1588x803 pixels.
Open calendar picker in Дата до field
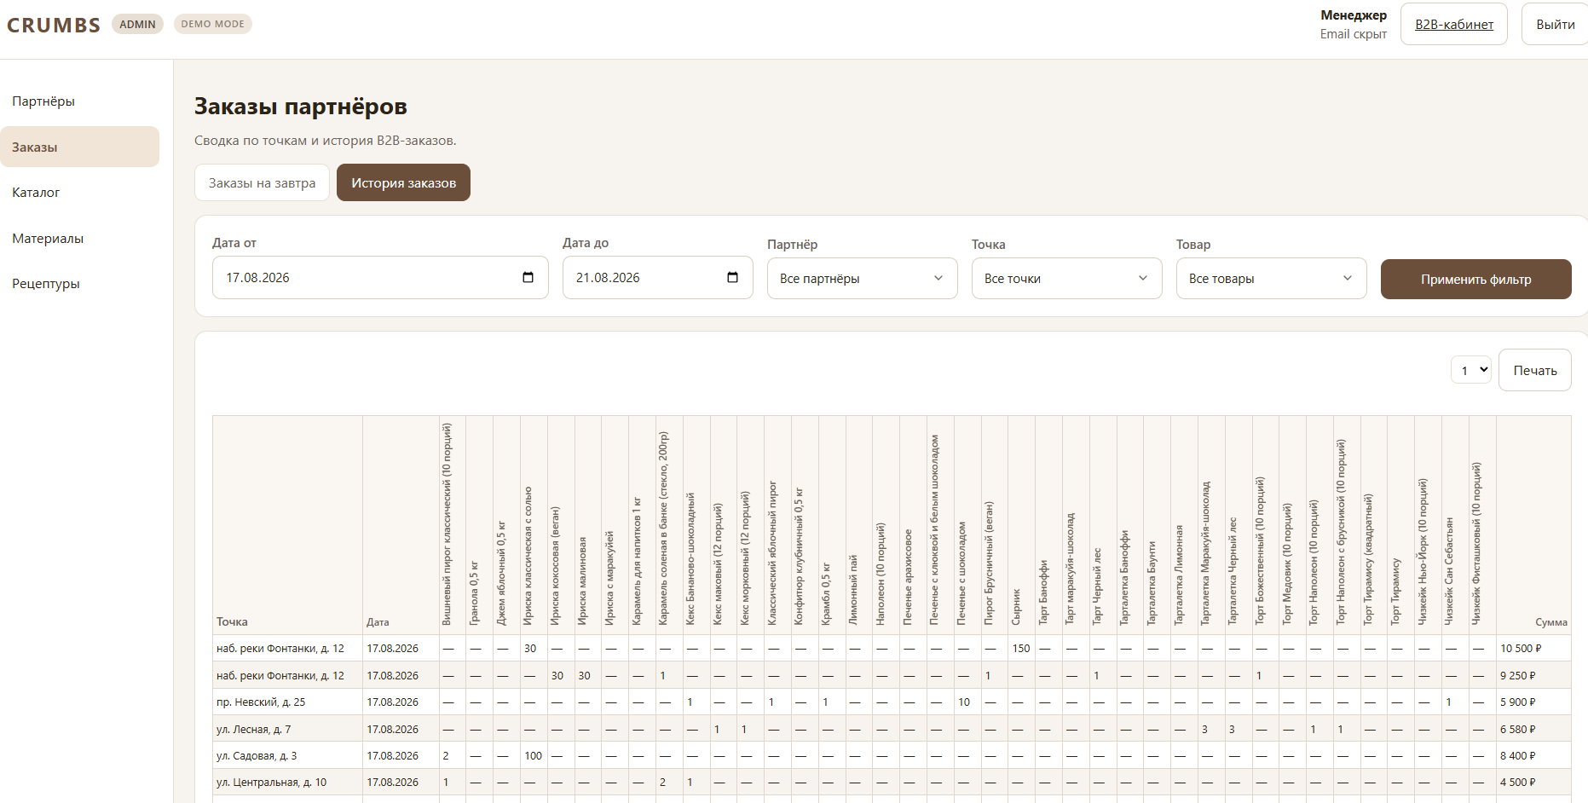click(732, 278)
